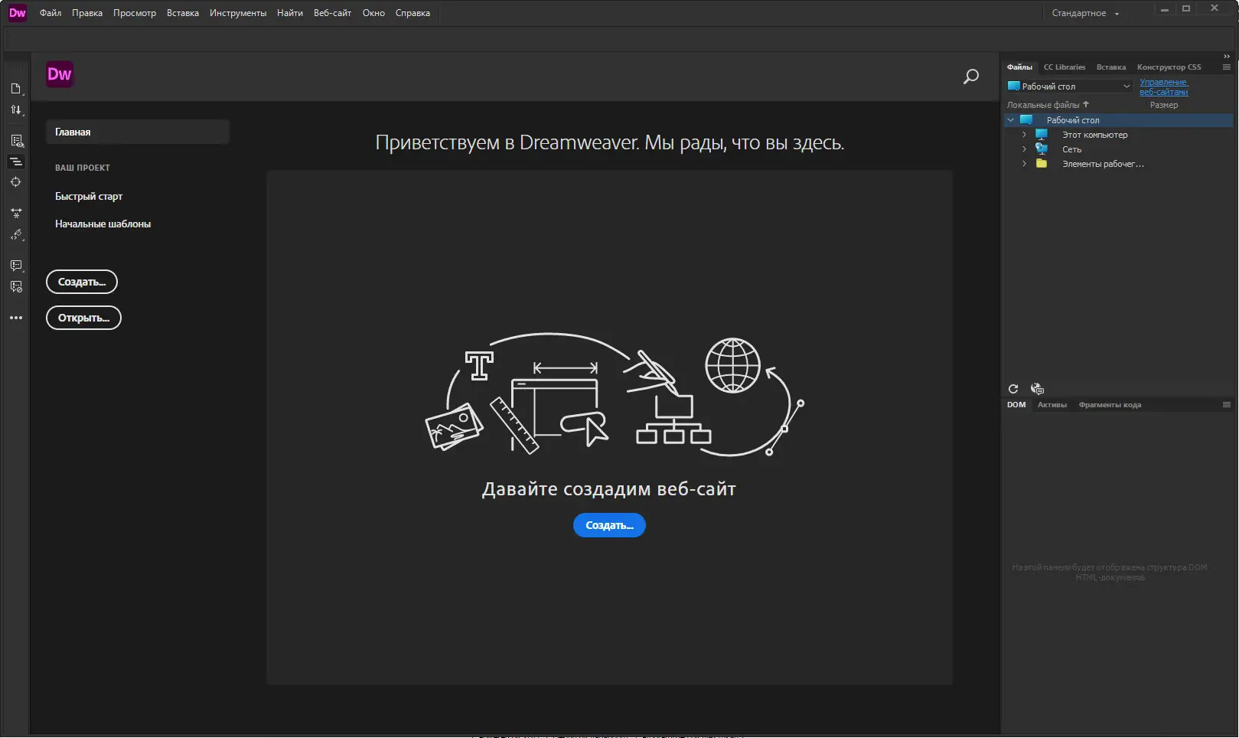Click the Dw logo in menu bar
Viewport: 1239px width, 738px height.
pos(17,13)
